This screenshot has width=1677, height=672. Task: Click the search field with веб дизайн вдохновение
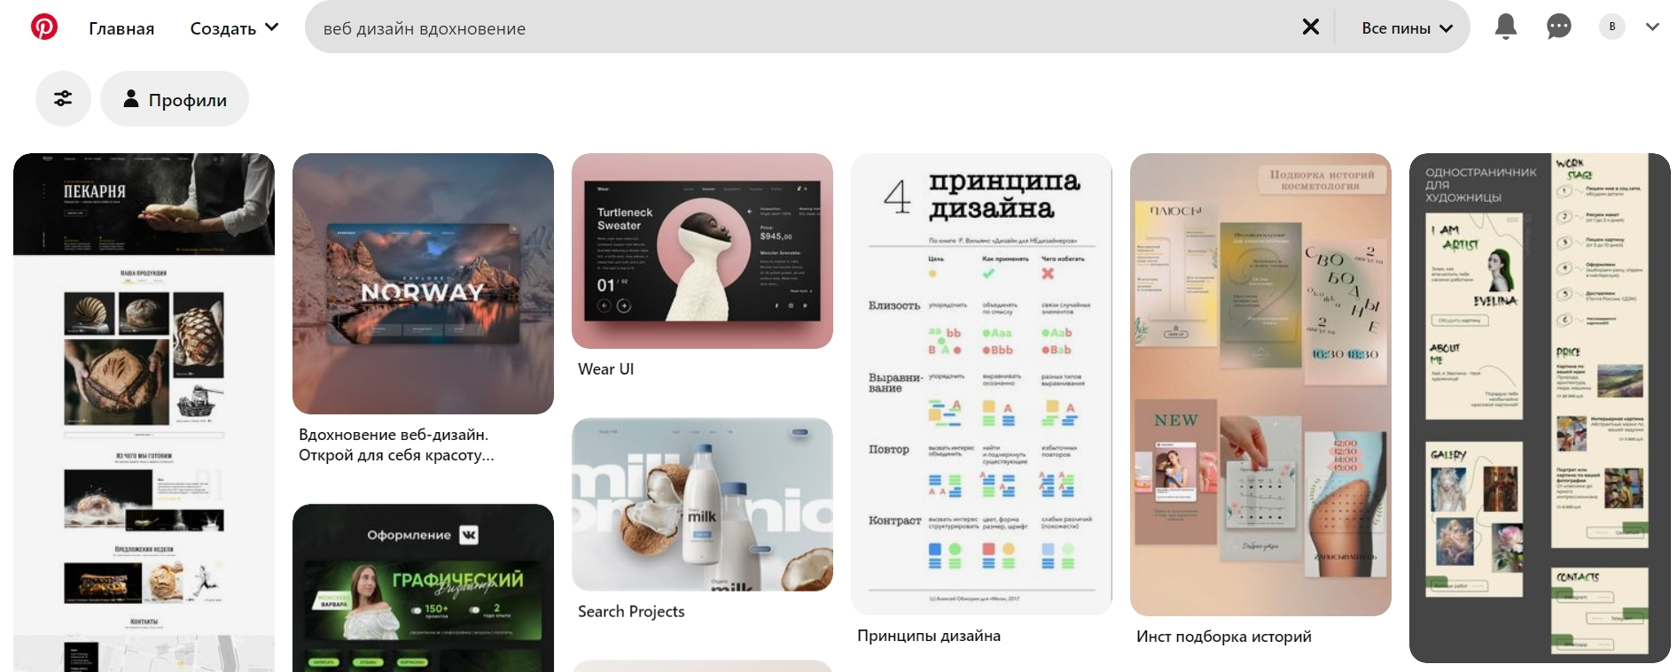798,28
